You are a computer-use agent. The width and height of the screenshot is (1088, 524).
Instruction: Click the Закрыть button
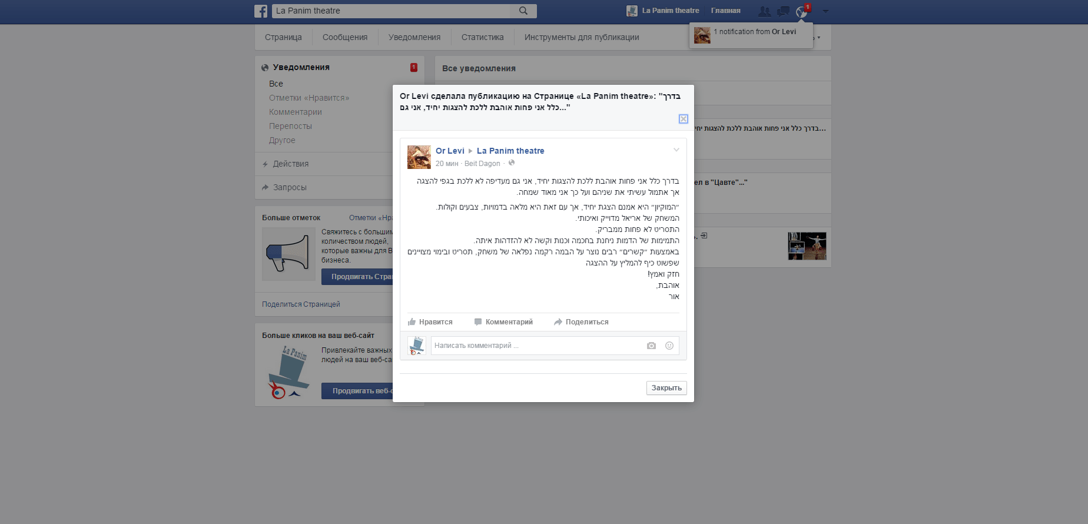coord(666,388)
